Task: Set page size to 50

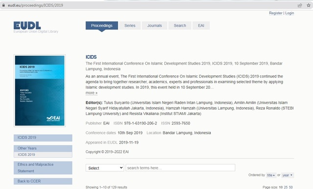Action: coord(291,187)
